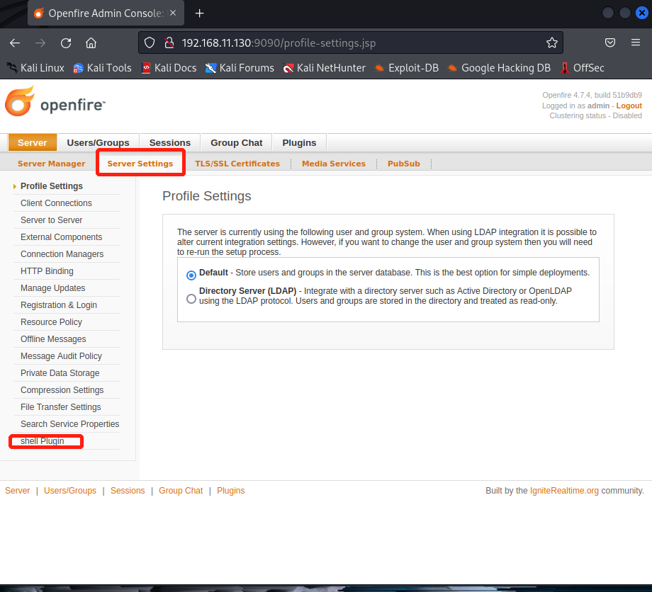Open the Pocket save icon
Screen dimensions: 652x592
tap(609, 42)
